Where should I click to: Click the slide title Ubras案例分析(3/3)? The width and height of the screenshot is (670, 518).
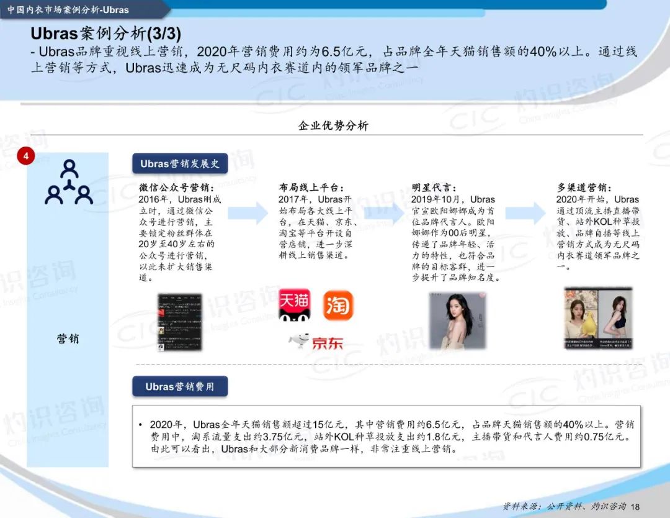tap(106, 34)
